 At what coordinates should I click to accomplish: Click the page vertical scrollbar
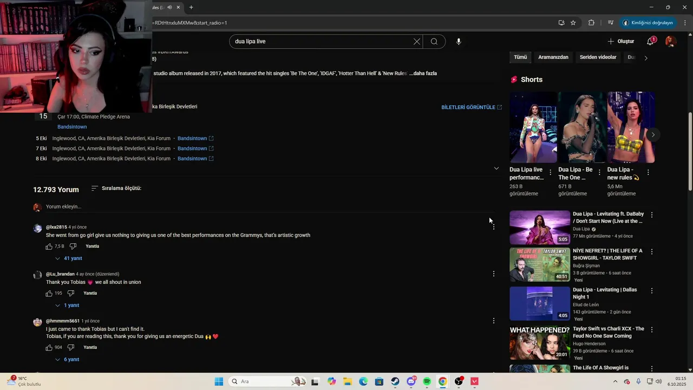[x=690, y=152]
